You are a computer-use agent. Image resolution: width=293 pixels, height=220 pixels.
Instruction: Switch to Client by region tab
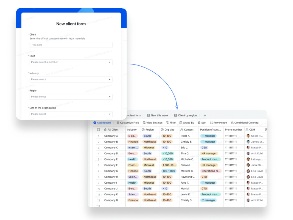pos(185,115)
